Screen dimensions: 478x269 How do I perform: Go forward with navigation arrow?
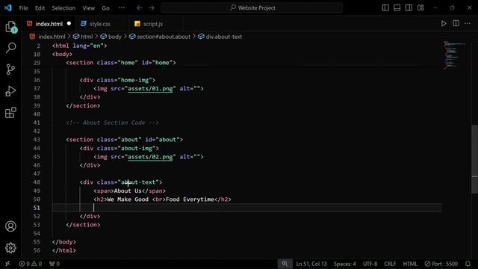click(152, 8)
